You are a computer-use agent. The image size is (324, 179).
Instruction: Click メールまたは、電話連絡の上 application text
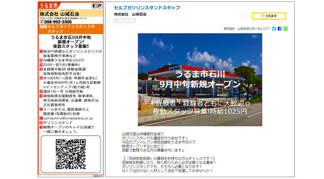[x=66, y=109]
